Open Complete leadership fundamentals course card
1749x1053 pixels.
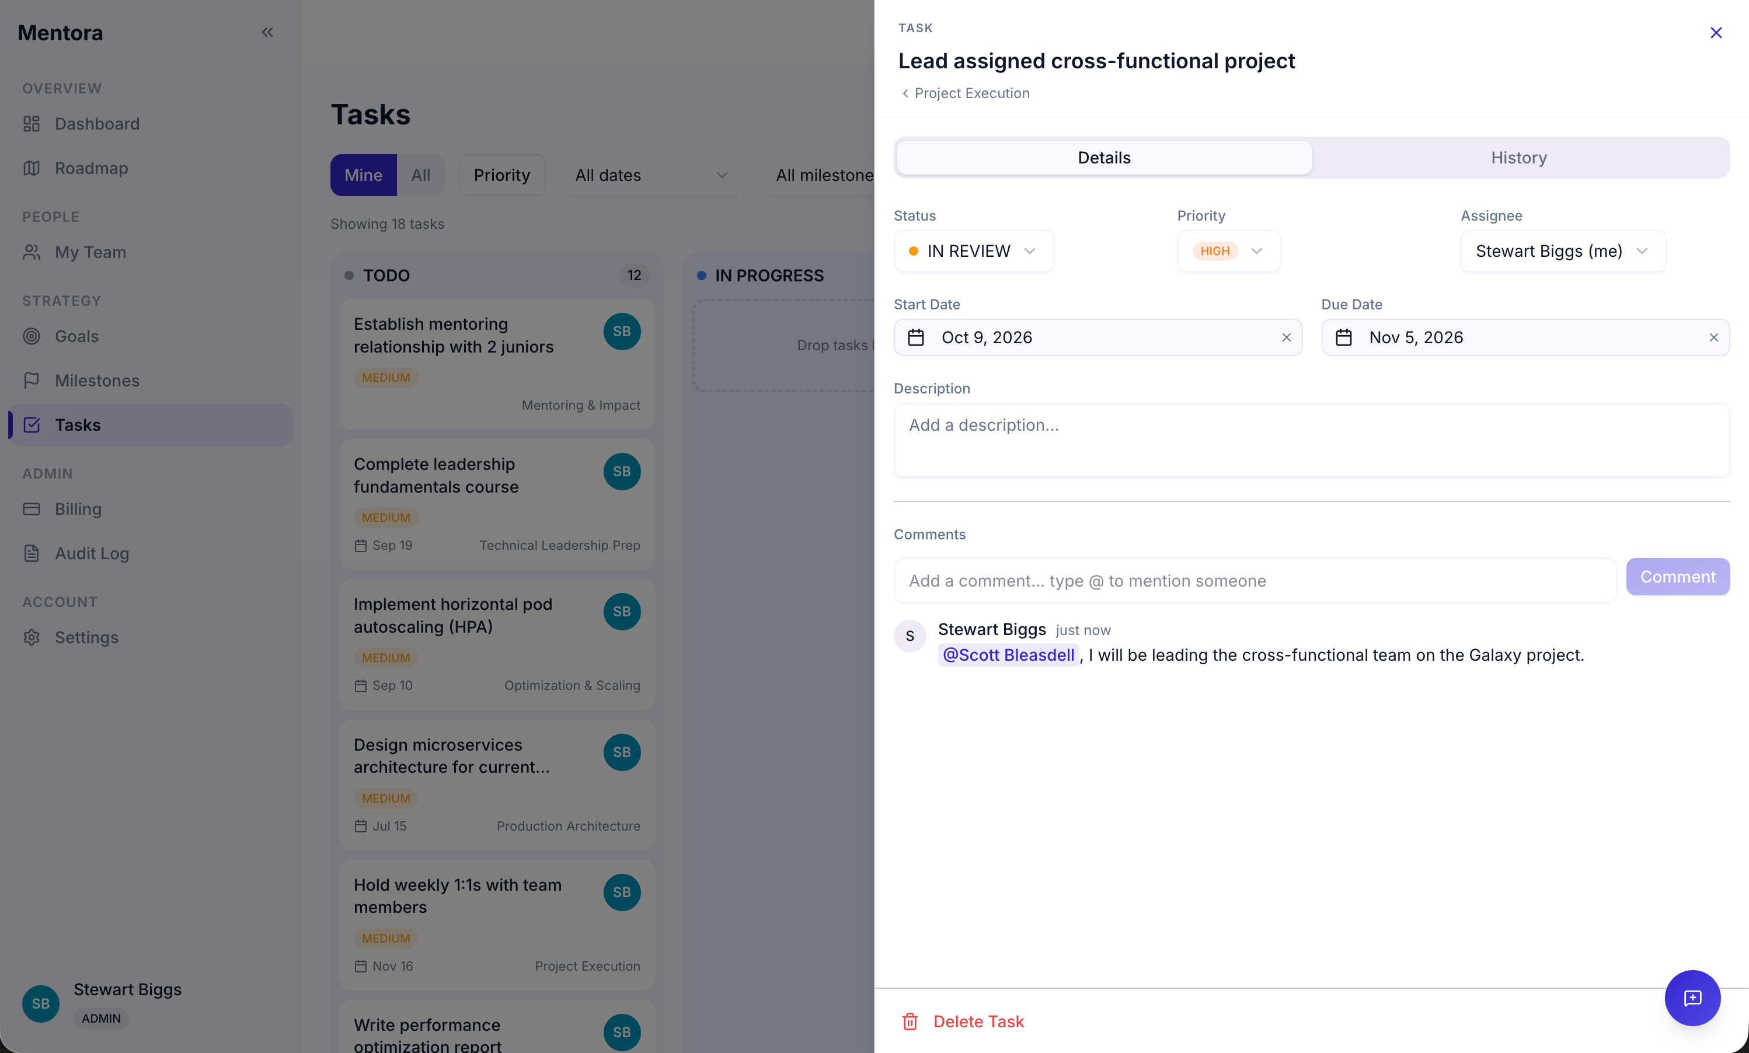[x=497, y=504]
